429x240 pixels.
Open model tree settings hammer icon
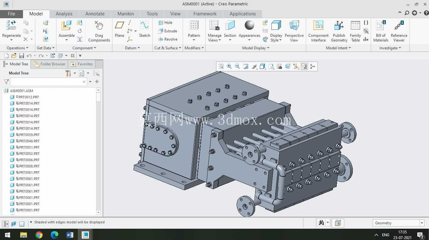[x=68, y=73]
